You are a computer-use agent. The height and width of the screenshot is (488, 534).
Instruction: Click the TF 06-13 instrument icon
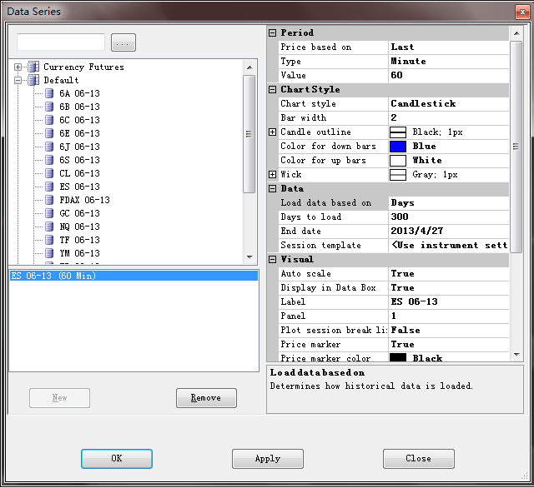pyautogui.click(x=49, y=240)
